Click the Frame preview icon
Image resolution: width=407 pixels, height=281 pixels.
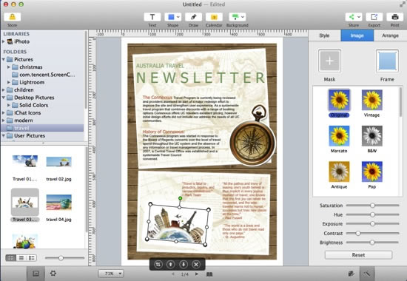(387, 61)
